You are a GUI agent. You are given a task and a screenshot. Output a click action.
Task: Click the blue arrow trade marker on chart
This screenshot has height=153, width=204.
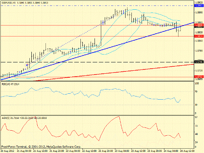(x=27, y=65)
